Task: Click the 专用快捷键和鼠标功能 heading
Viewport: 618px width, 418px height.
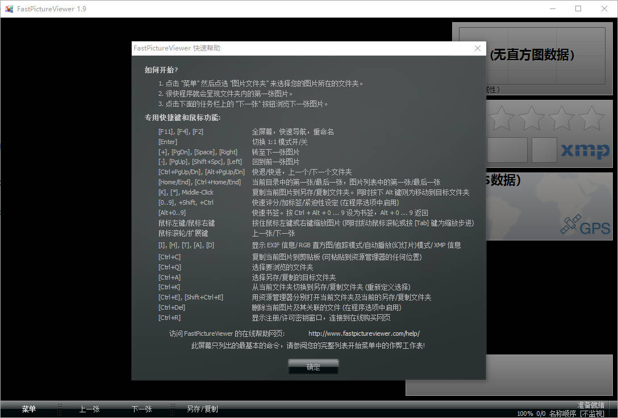Action: 182,117
